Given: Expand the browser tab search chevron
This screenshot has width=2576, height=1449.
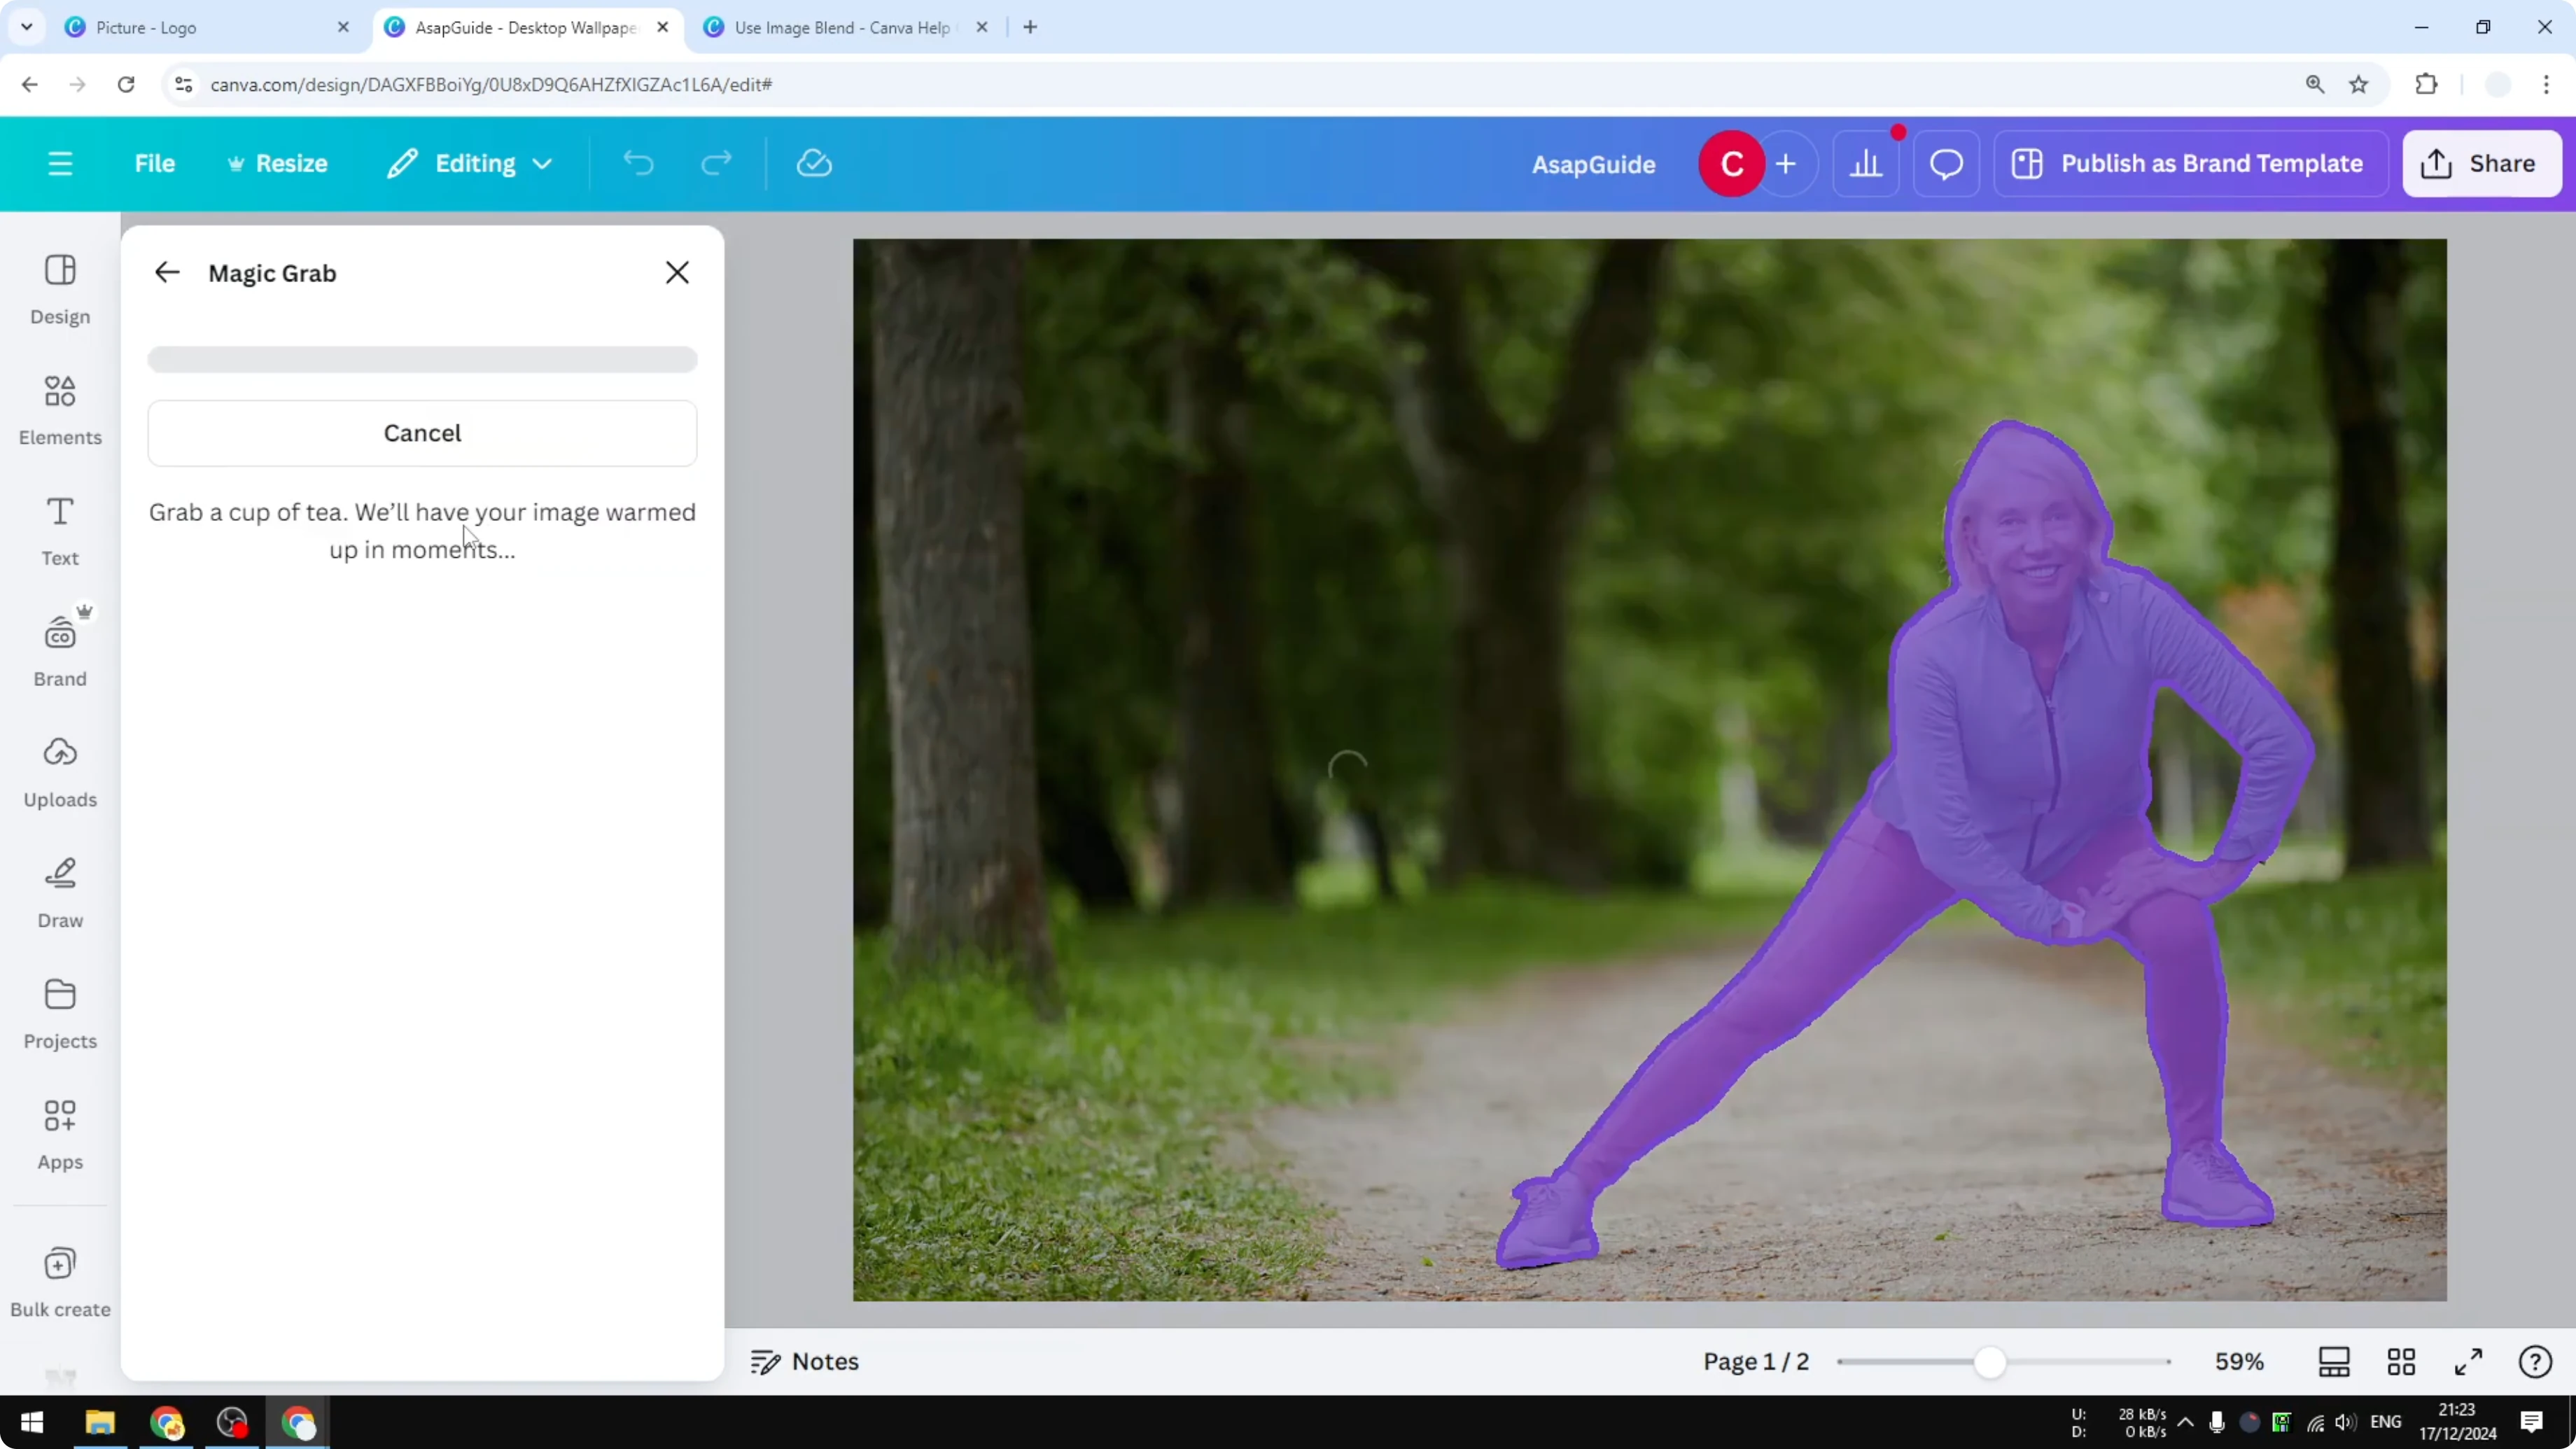Looking at the screenshot, I should (27, 27).
